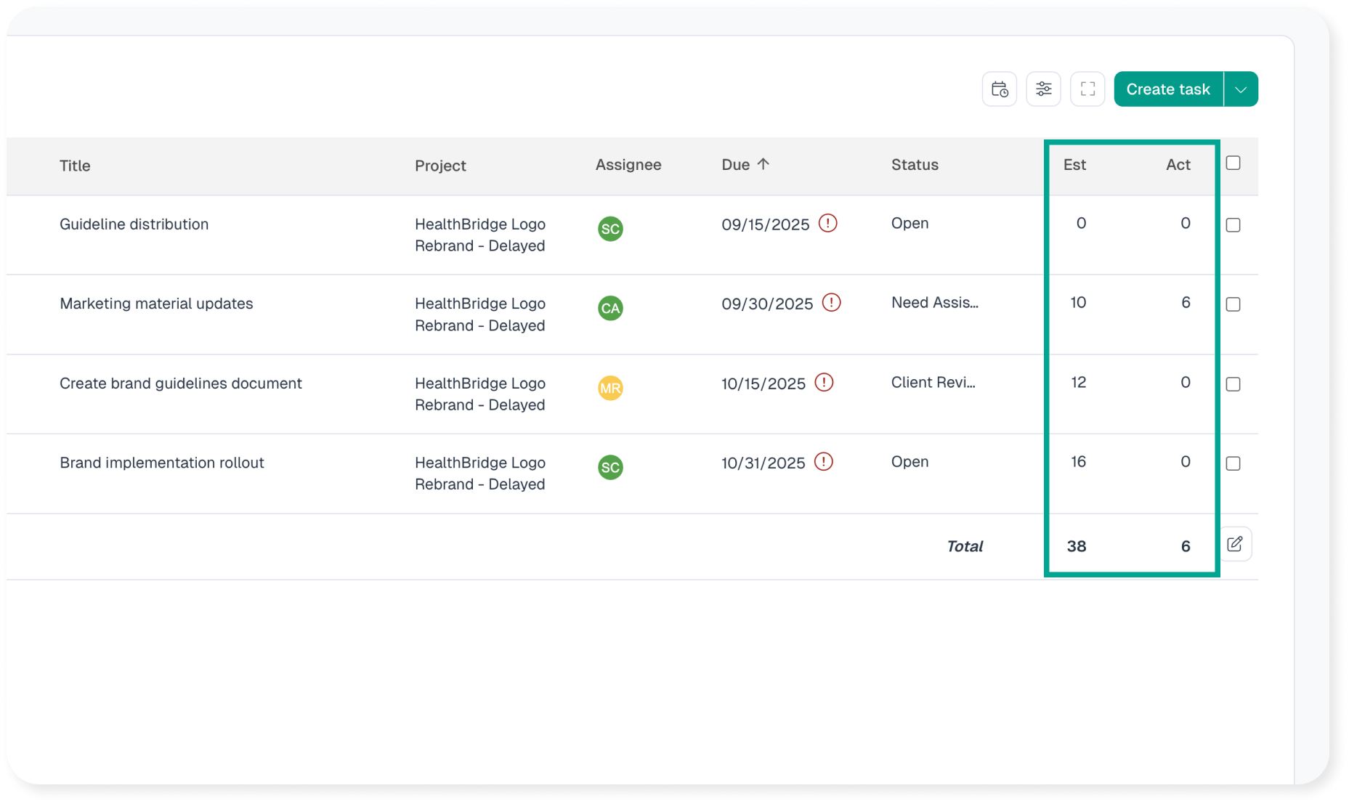Click the Create task button
Screen dimensions: 1349x804
[x=1167, y=89]
